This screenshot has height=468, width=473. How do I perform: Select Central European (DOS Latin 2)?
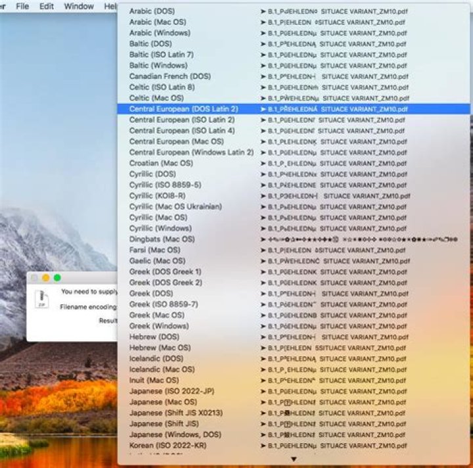click(x=294, y=109)
